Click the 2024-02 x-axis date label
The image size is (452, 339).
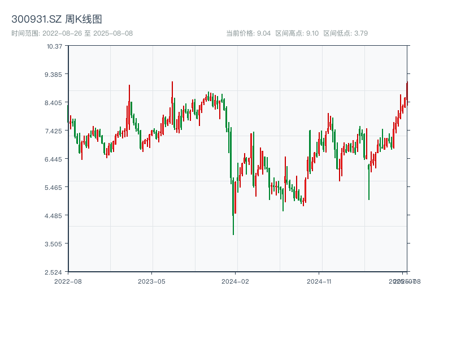pyautogui.click(x=235, y=281)
